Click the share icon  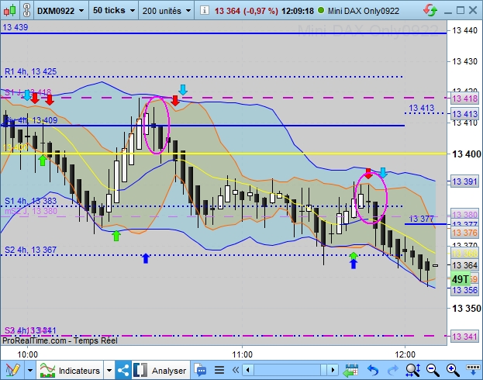tap(123, 370)
